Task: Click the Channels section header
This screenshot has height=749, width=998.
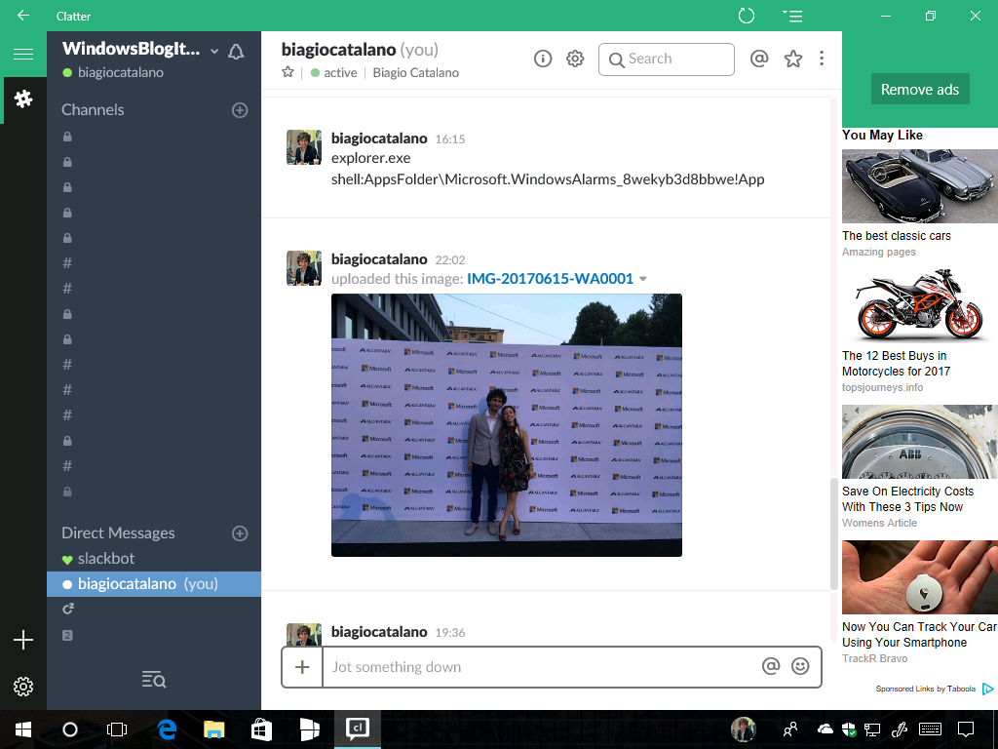Action: [x=93, y=109]
